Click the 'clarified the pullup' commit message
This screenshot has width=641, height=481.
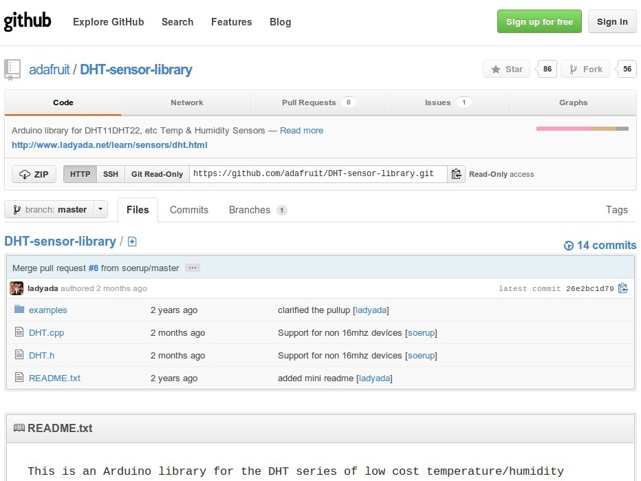pyautogui.click(x=314, y=310)
